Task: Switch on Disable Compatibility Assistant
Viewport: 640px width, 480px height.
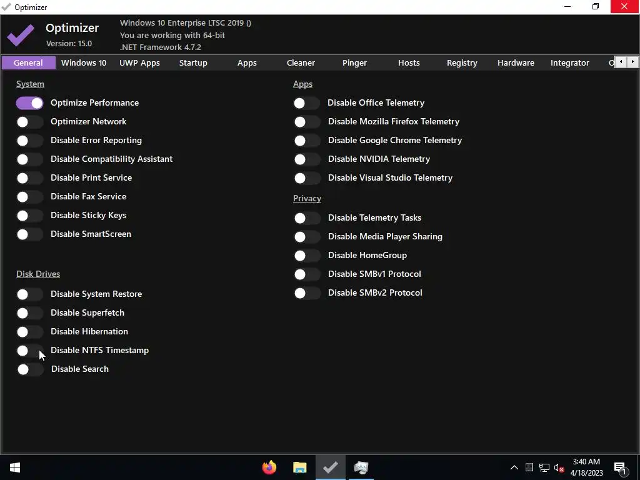Action: tap(30, 159)
